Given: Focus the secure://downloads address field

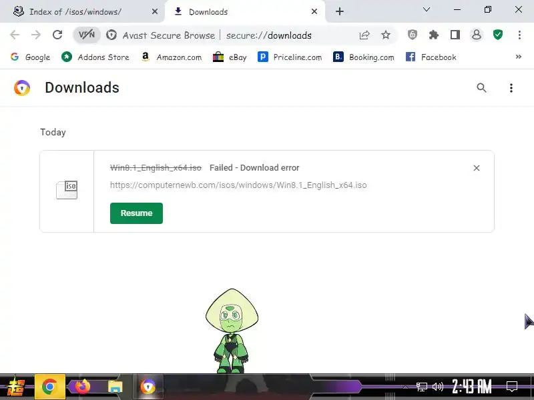Looking at the screenshot, I should tap(269, 35).
